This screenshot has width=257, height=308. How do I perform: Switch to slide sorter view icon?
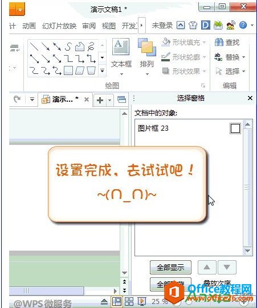coord(129,301)
